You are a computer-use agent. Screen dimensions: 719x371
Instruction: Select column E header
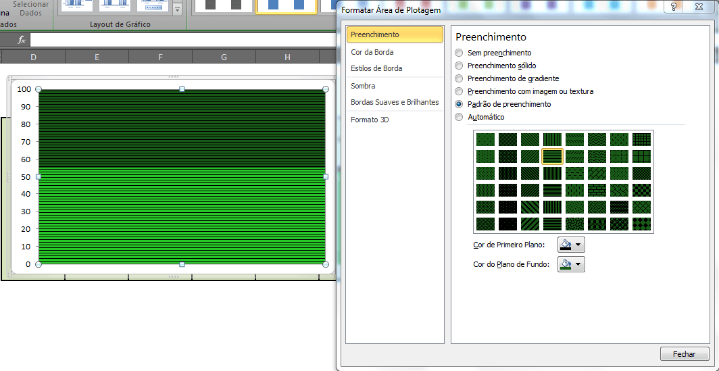(97, 57)
